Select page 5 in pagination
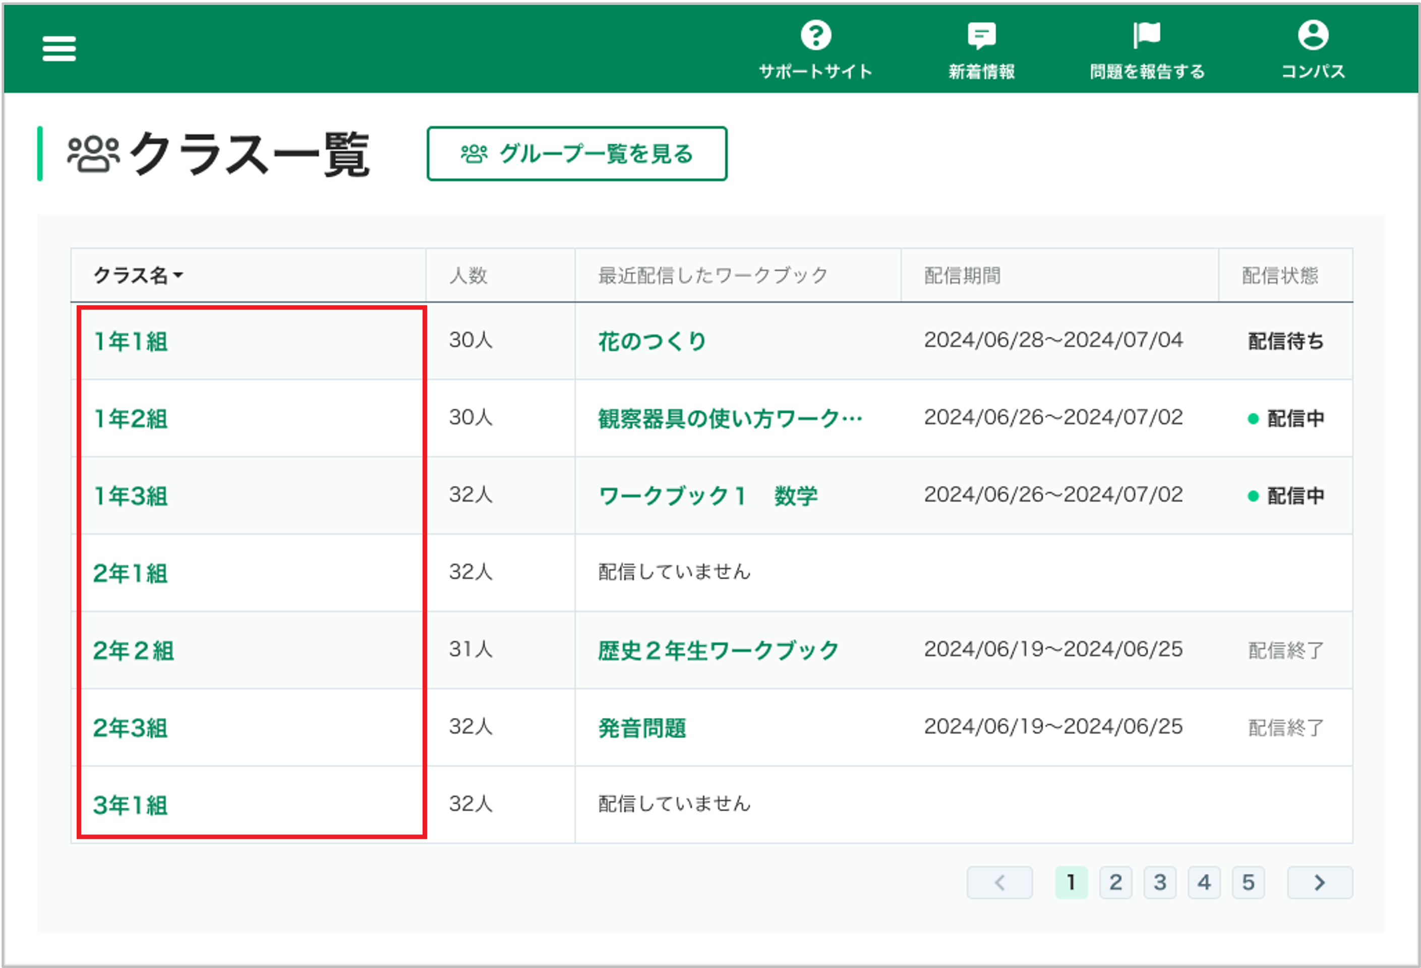This screenshot has width=1421, height=968. [1248, 882]
